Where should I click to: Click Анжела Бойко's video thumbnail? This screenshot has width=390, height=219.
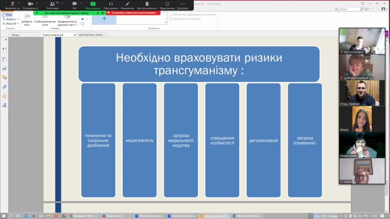click(x=362, y=145)
